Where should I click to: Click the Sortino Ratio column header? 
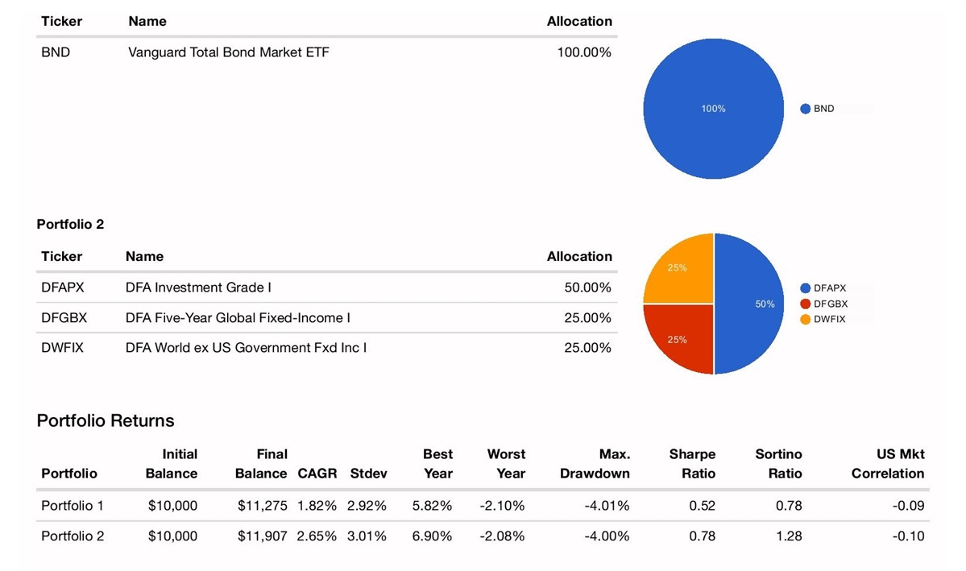pyautogui.click(x=778, y=464)
